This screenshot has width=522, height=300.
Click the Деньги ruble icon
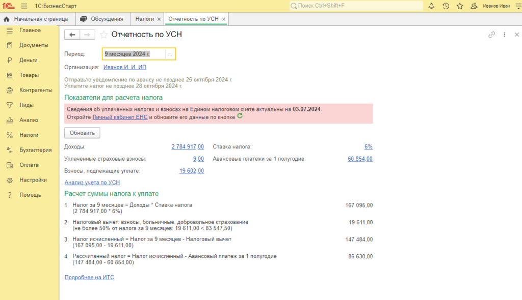click(x=10, y=60)
